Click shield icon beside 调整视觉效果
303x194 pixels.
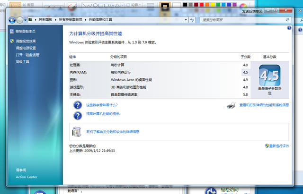tap(12, 41)
